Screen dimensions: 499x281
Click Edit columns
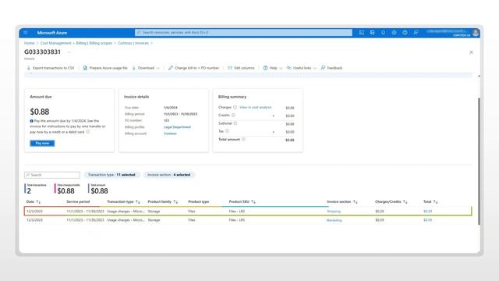click(x=241, y=68)
